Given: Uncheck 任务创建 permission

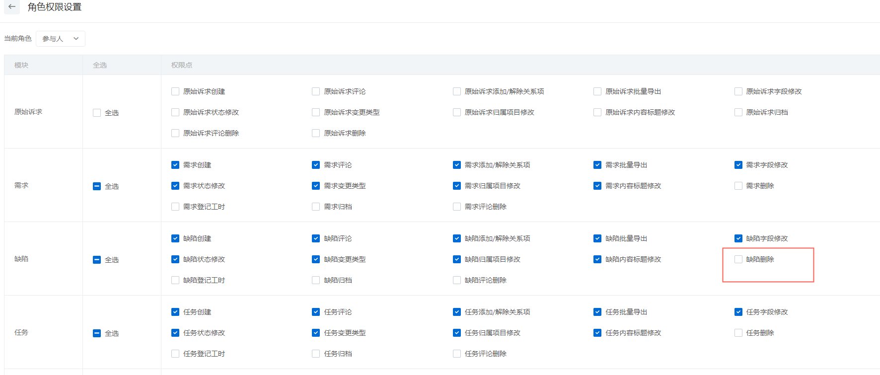Looking at the screenshot, I should coord(175,312).
